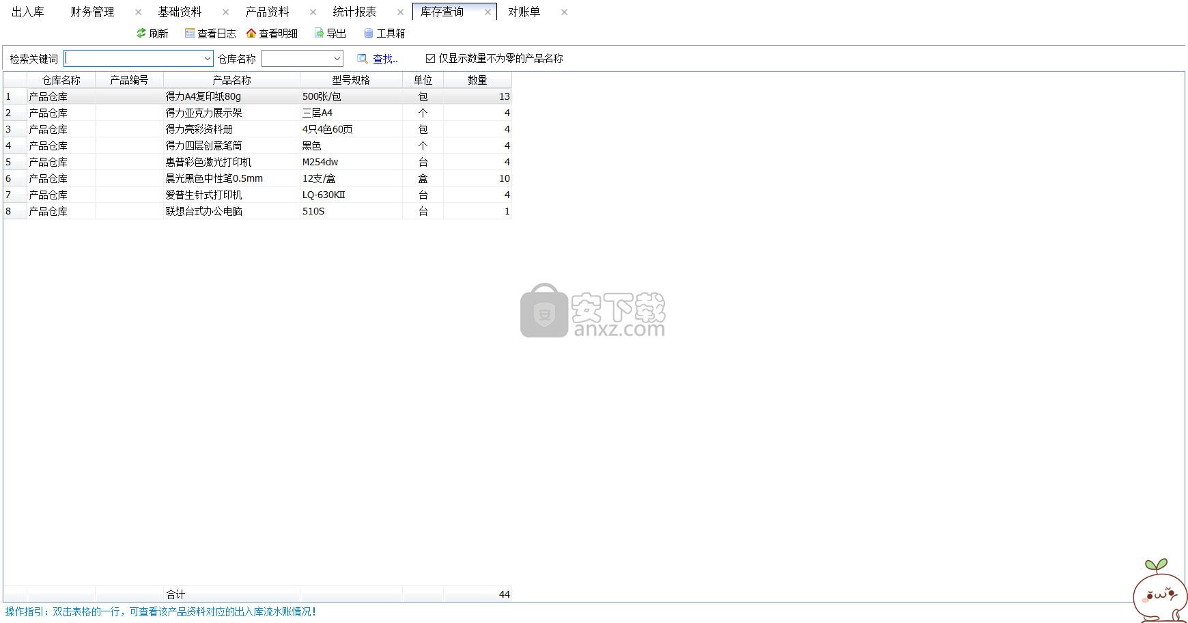Image resolution: width=1188 pixels, height=623 pixels.
Task: Click the 导出 export icon
Action: [x=319, y=33]
